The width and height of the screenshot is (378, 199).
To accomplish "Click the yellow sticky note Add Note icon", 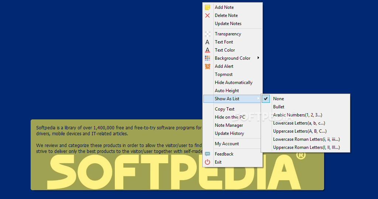I will [207, 7].
